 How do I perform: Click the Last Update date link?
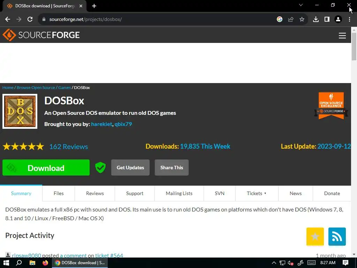tap(334, 146)
